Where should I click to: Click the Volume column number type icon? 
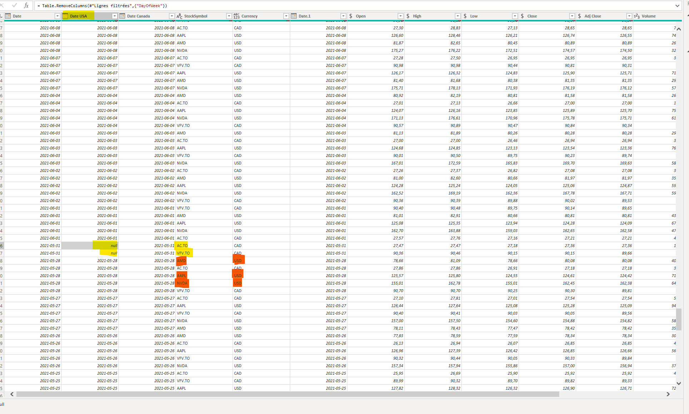click(x=637, y=16)
